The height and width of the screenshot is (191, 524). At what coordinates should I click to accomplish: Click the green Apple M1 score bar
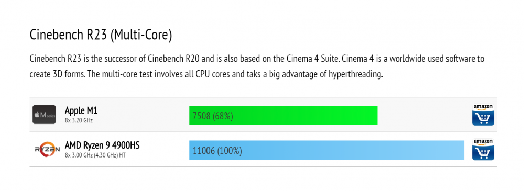click(283, 116)
